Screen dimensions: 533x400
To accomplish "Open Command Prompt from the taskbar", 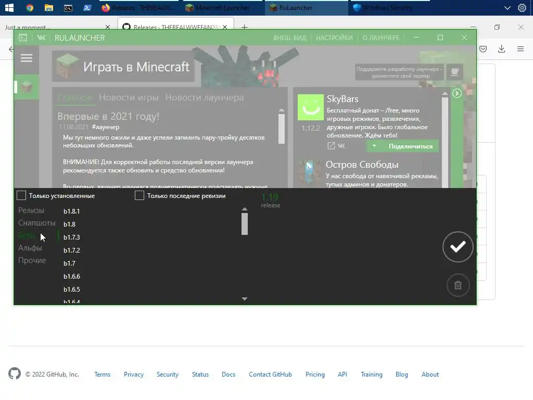I will (68, 7).
